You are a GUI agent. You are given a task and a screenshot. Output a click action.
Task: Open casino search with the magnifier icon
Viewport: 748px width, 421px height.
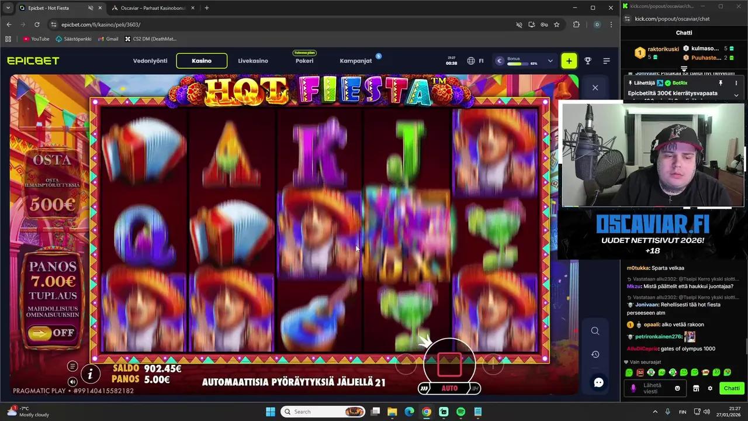click(595, 331)
